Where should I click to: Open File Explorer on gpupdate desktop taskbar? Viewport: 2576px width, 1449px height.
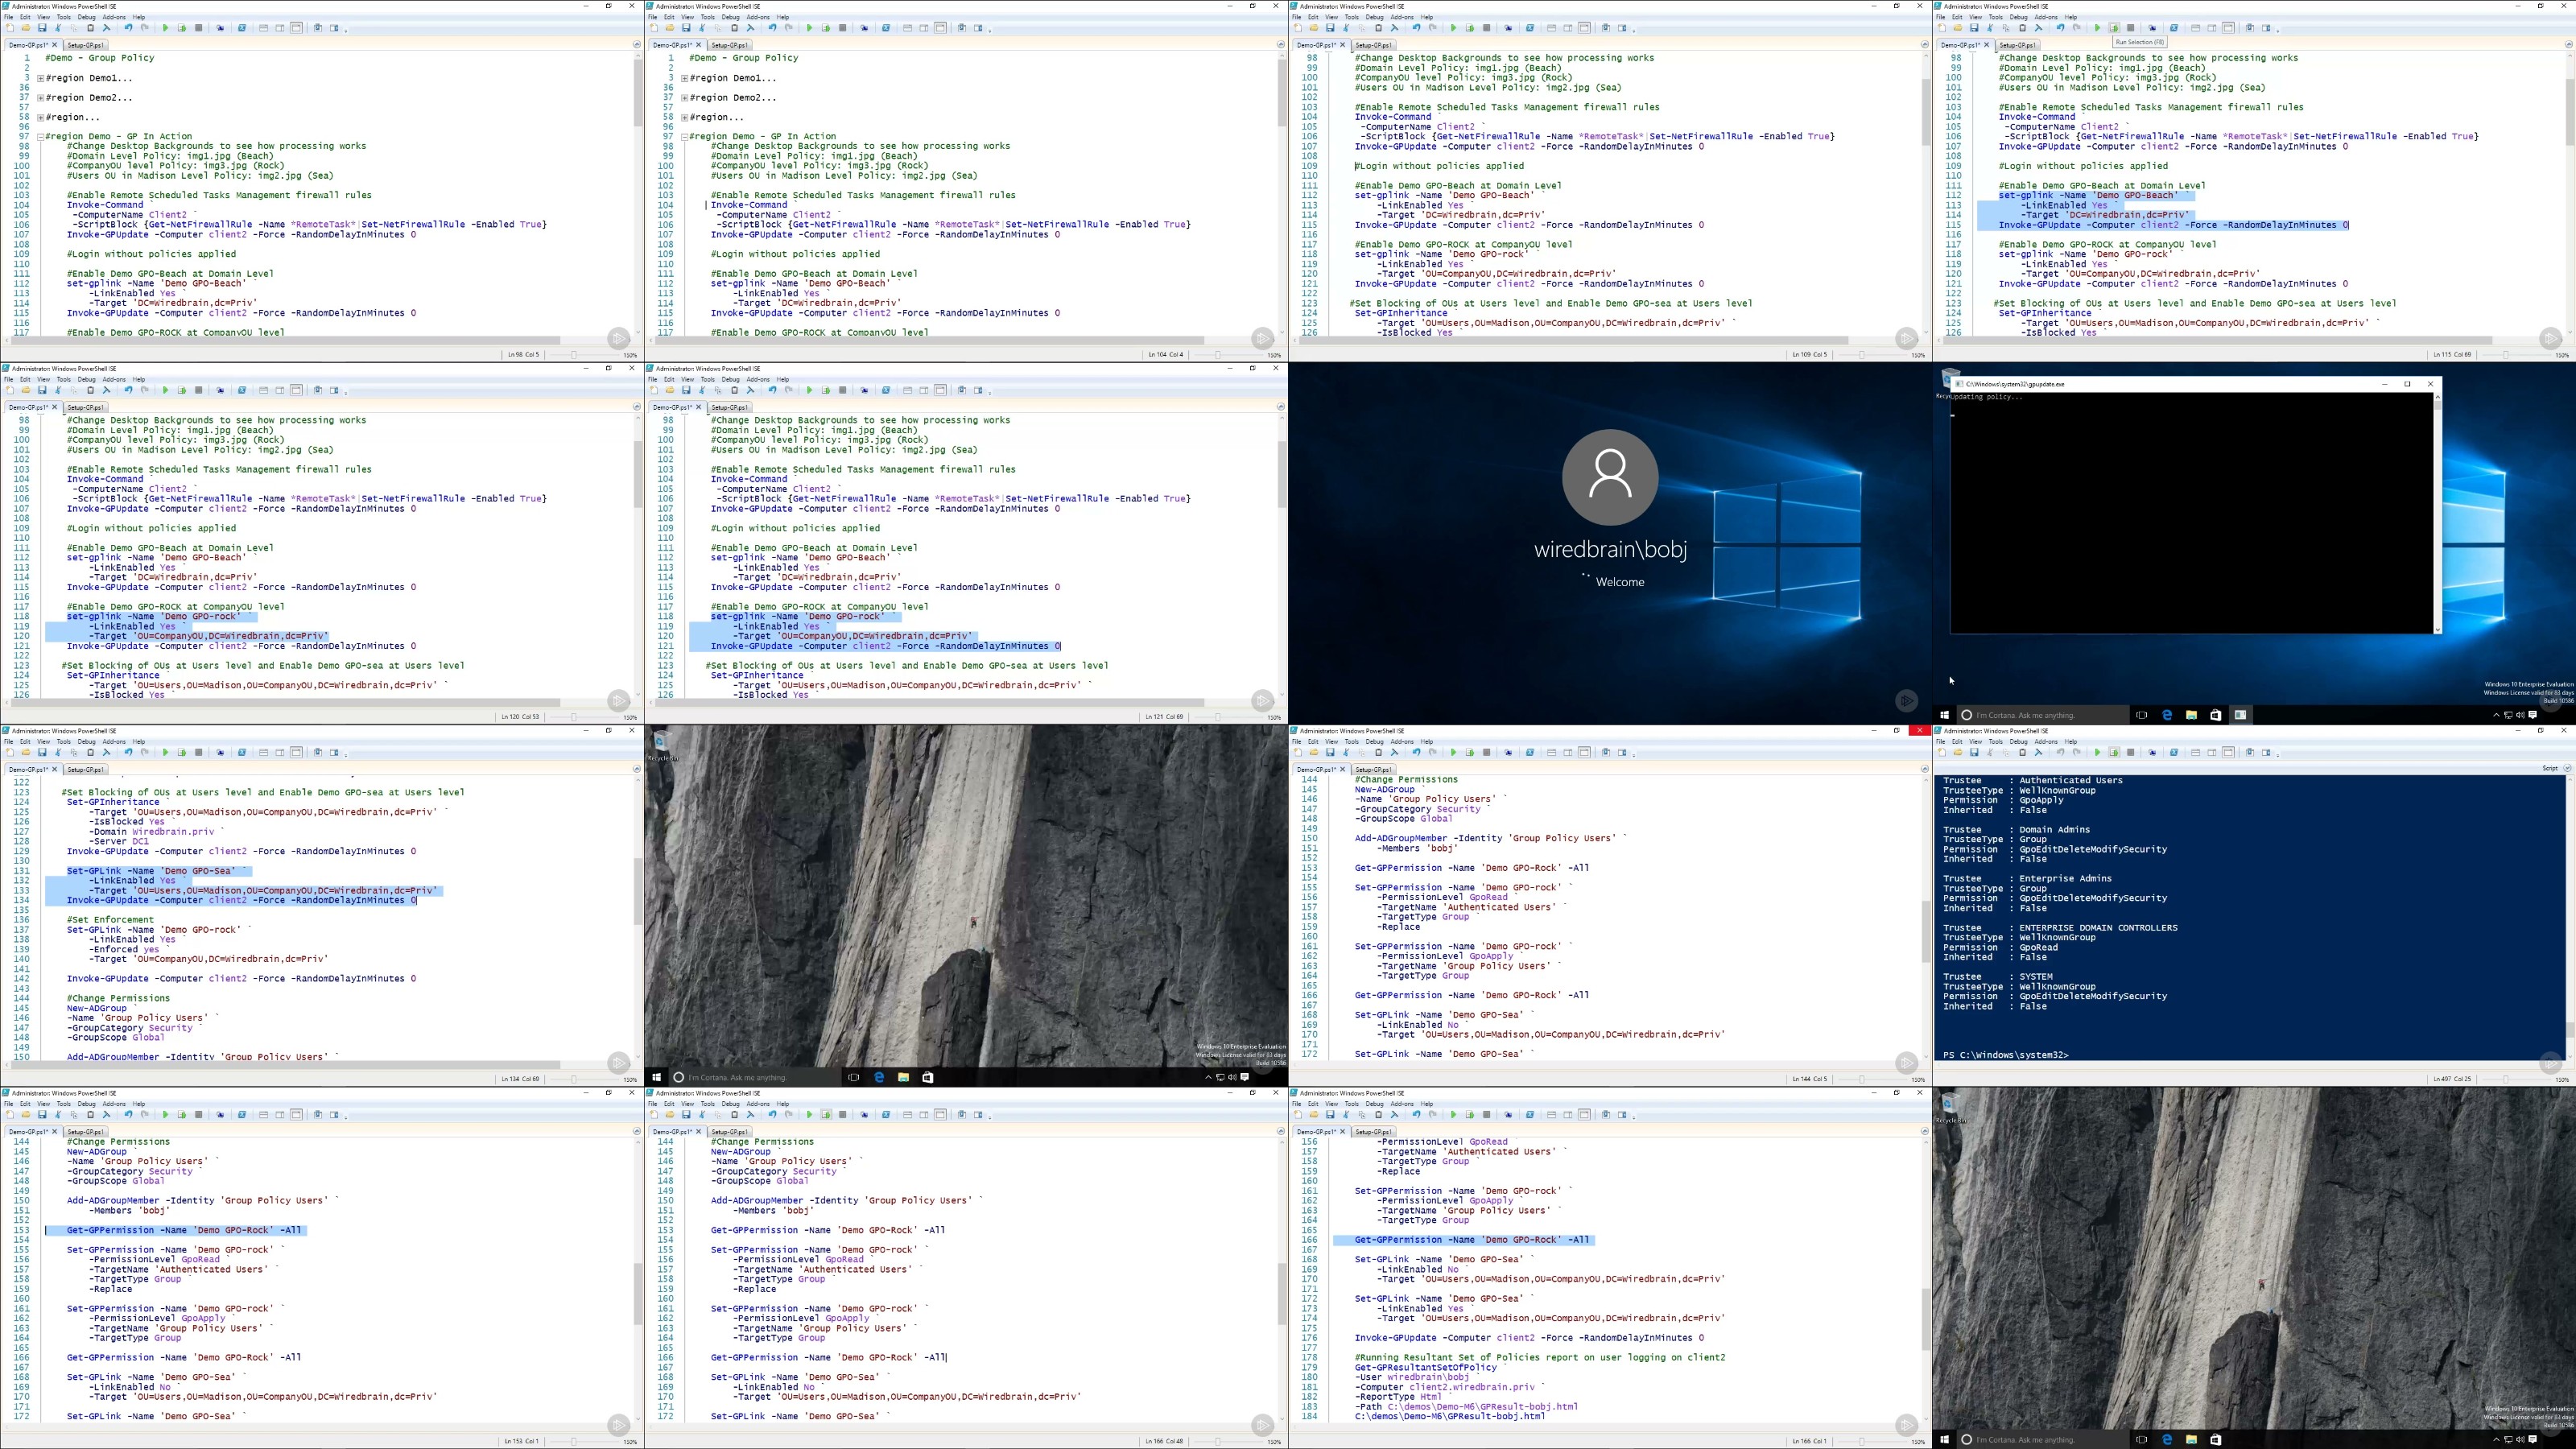tap(2191, 715)
